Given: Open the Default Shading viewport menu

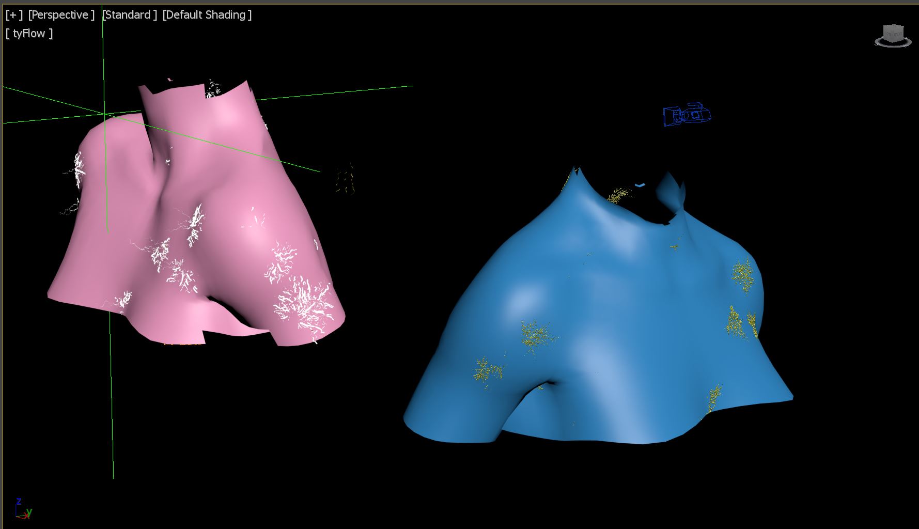Looking at the screenshot, I should pos(207,15).
